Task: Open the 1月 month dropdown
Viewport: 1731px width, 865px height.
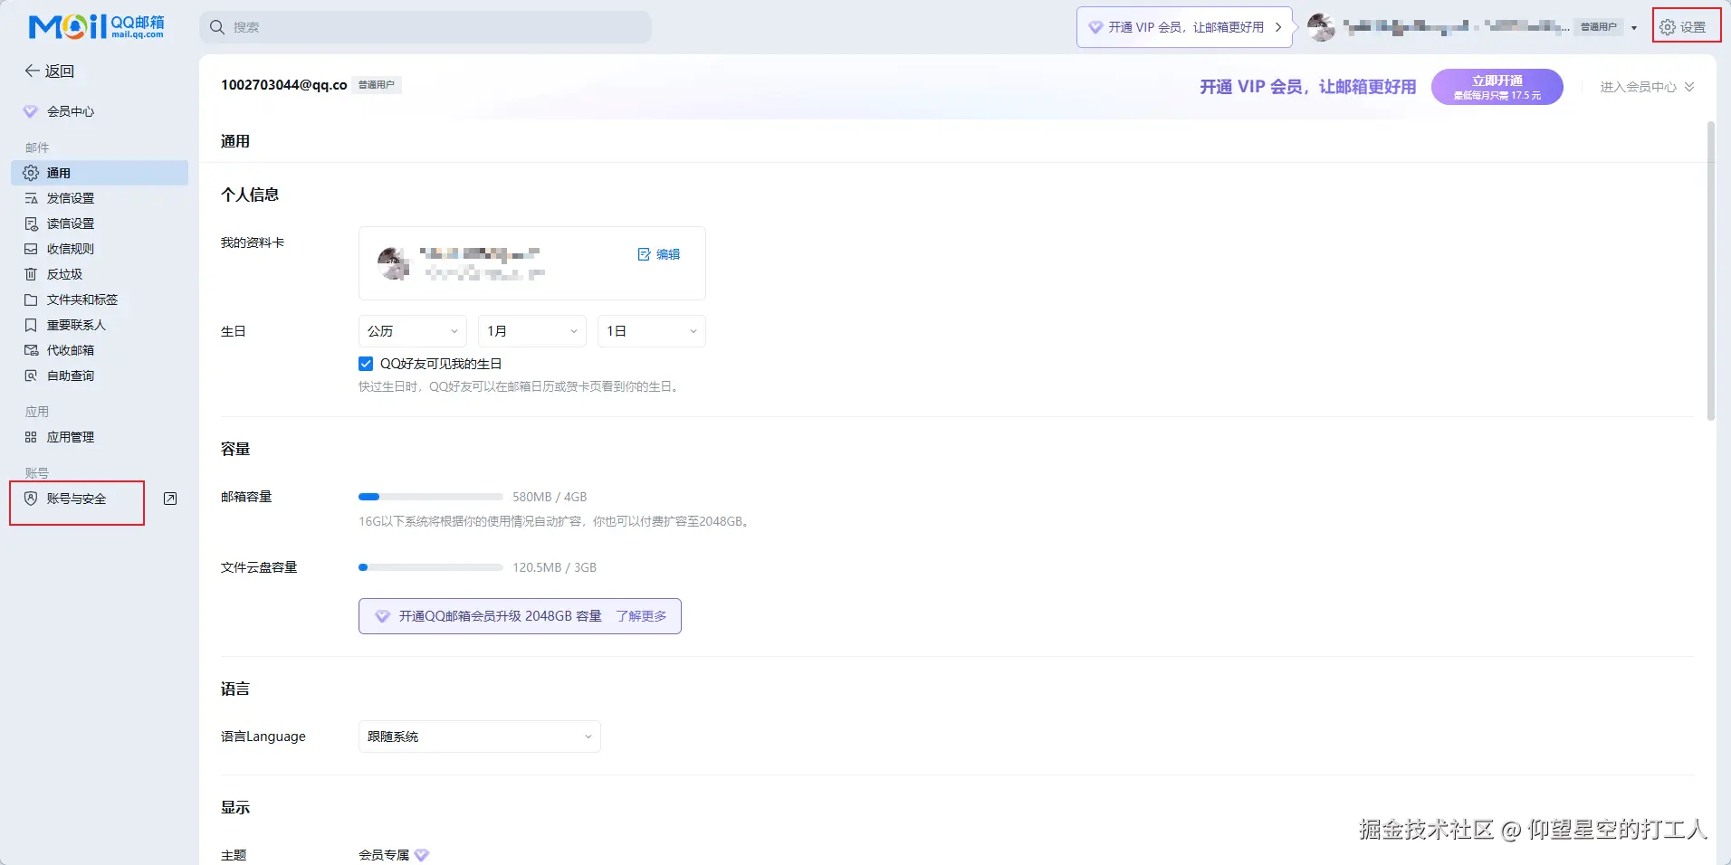Action: point(532,331)
